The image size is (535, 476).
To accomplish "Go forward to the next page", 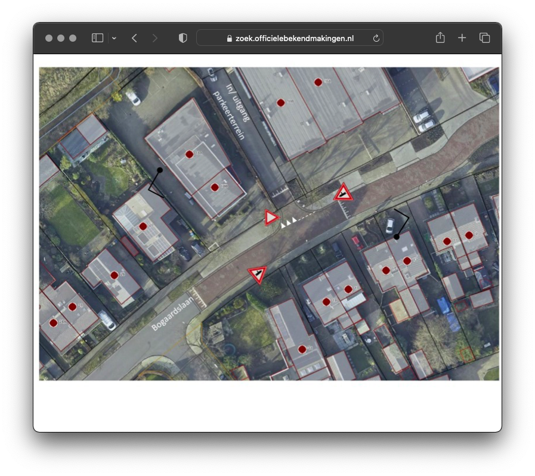I will click(x=154, y=38).
